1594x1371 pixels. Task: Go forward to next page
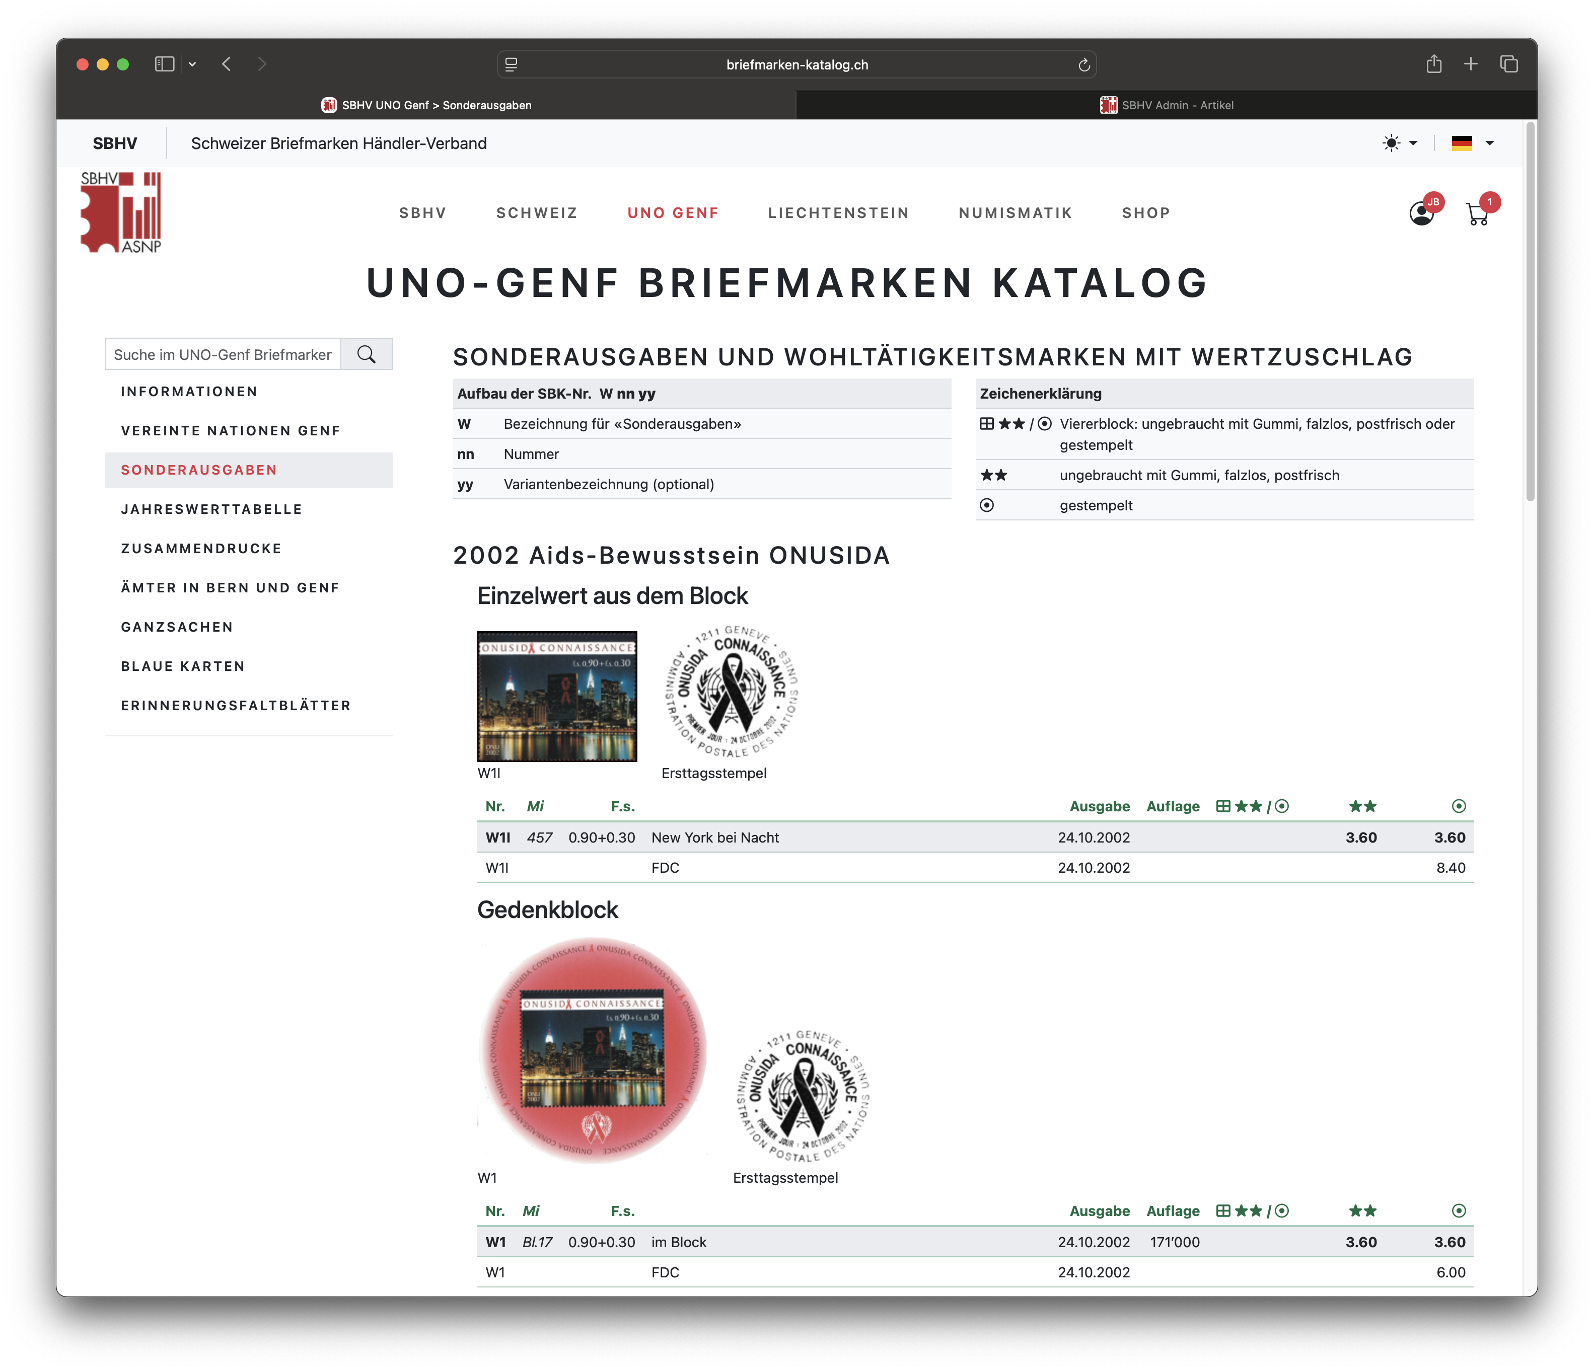click(262, 64)
